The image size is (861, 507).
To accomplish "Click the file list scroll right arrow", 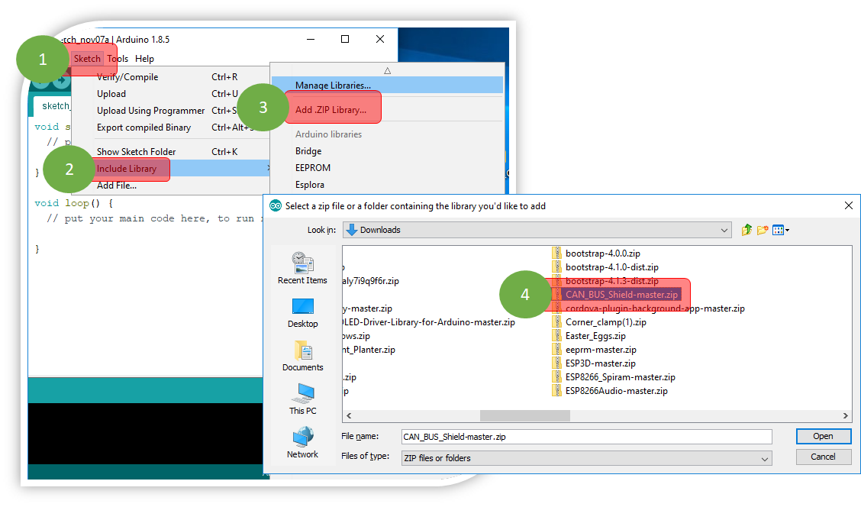I will click(x=846, y=416).
